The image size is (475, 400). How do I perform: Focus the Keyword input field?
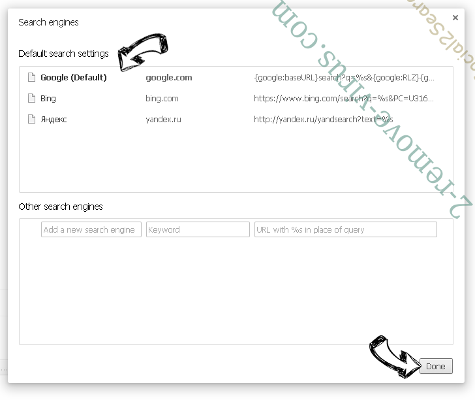point(198,229)
